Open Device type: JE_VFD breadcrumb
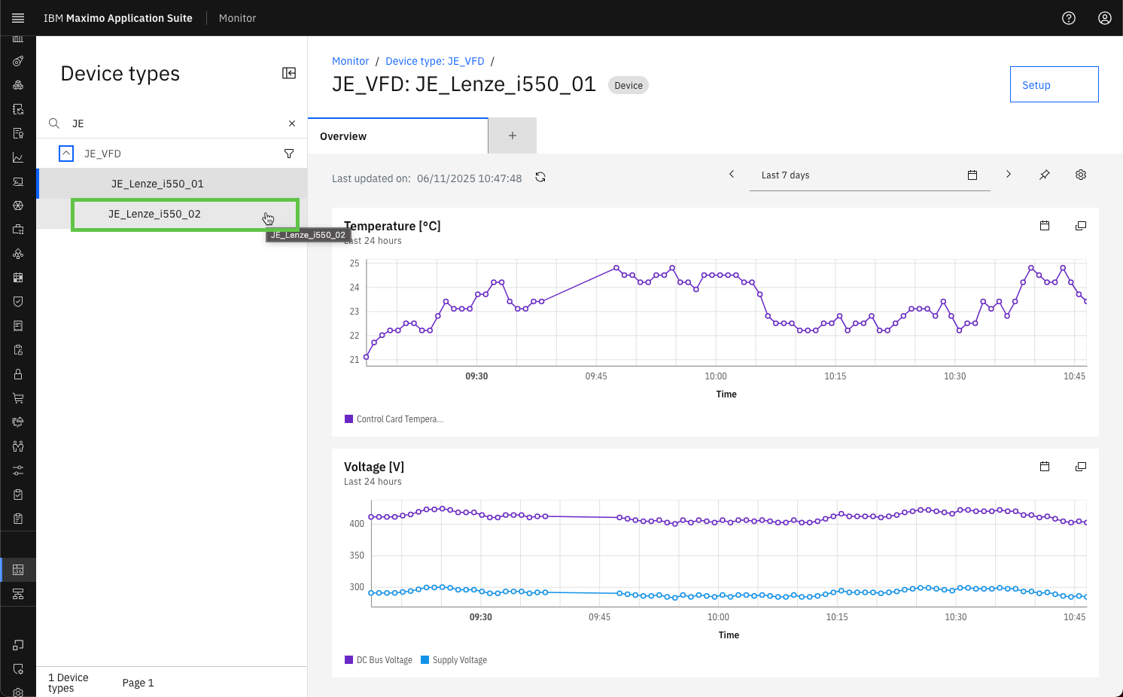The image size is (1123, 697). [435, 61]
